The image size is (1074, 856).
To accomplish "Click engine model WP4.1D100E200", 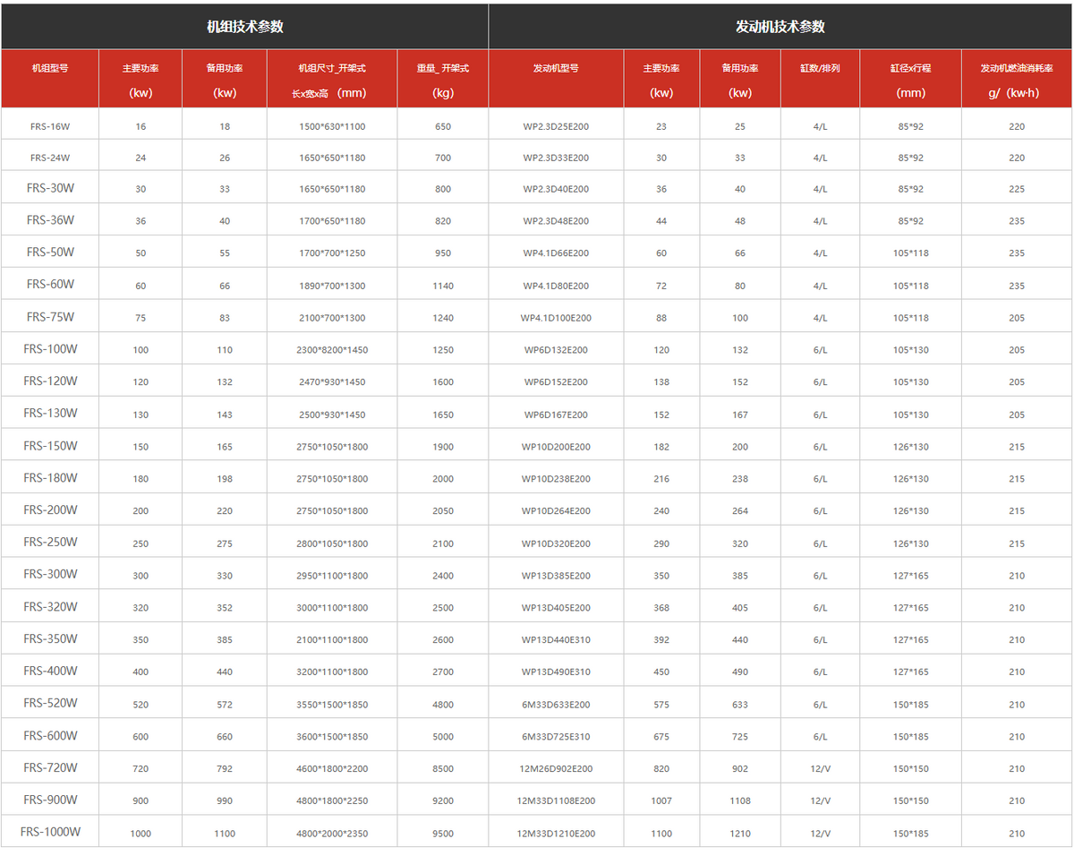I will coord(556,318).
